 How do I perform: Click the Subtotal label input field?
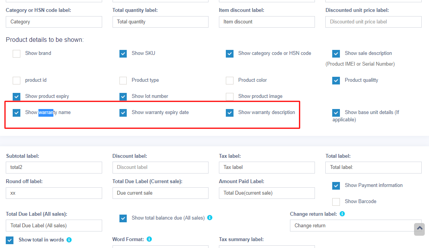[x=54, y=167]
